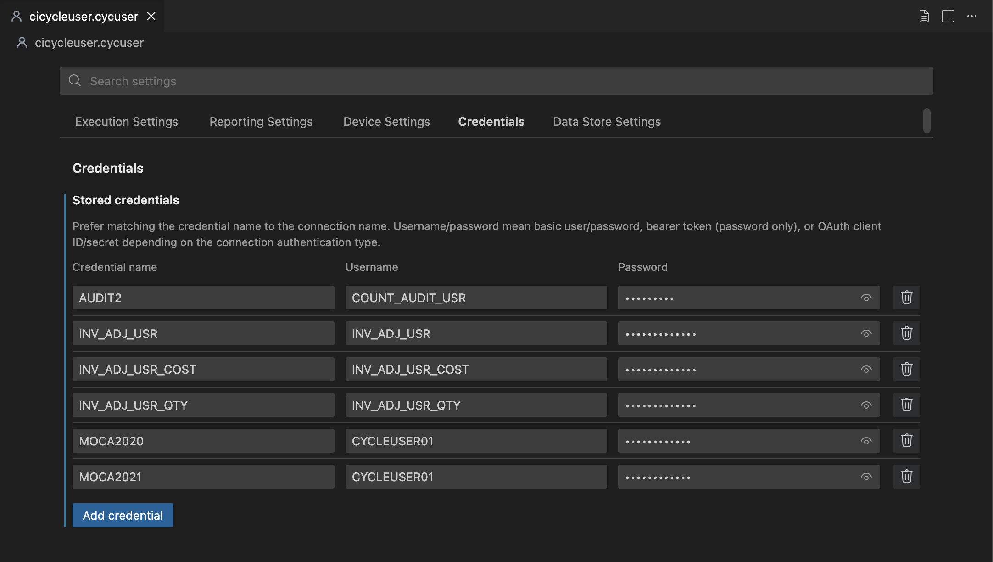The width and height of the screenshot is (993, 562).
Task: Toggle MOCA2020 password visibility
Action: [866, 441]
